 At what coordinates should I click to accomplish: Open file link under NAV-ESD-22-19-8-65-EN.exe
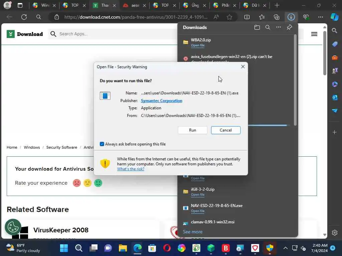tap(198, 211)
